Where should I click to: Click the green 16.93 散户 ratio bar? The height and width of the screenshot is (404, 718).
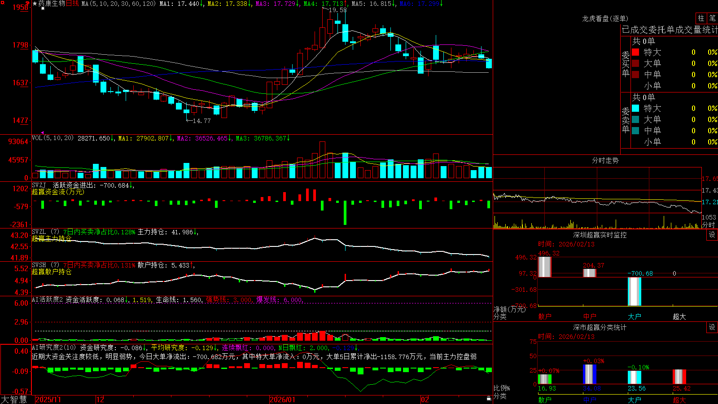pyautogui.click(x=545, y=378)
